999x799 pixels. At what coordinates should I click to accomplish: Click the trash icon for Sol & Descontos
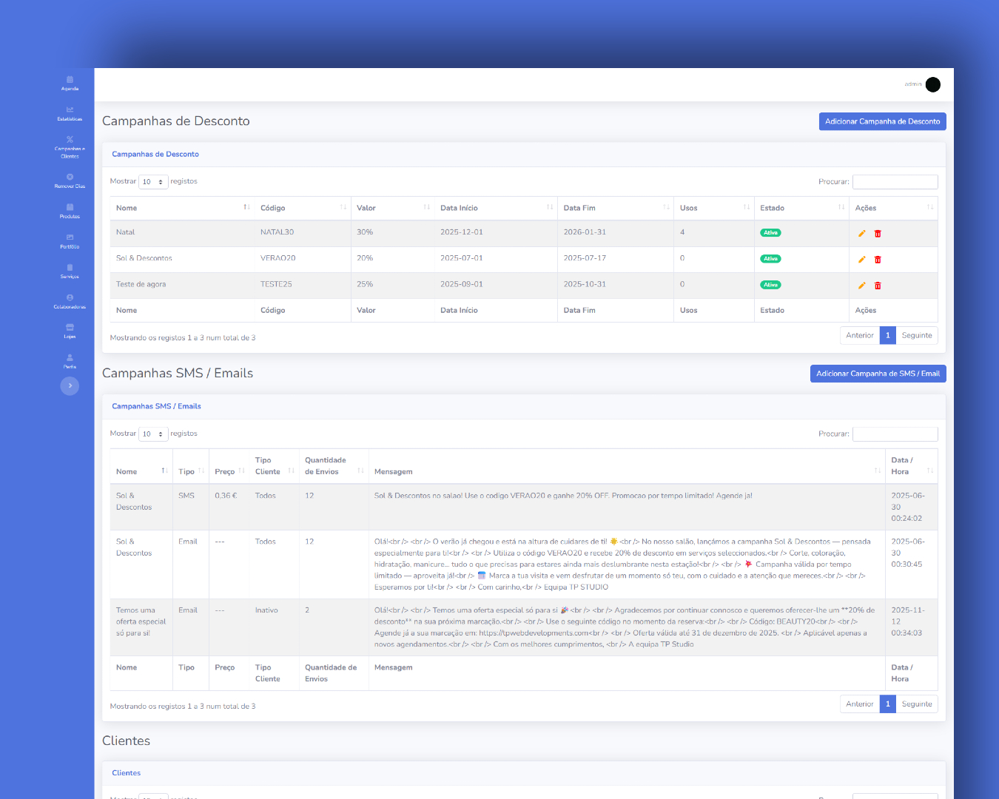(878, 260)
